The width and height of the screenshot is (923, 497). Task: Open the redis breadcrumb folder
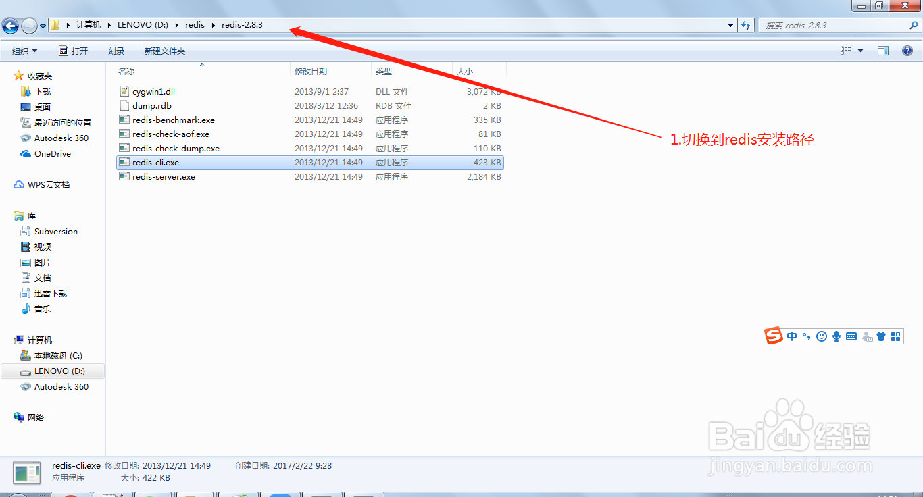click(x=195, y=24)
